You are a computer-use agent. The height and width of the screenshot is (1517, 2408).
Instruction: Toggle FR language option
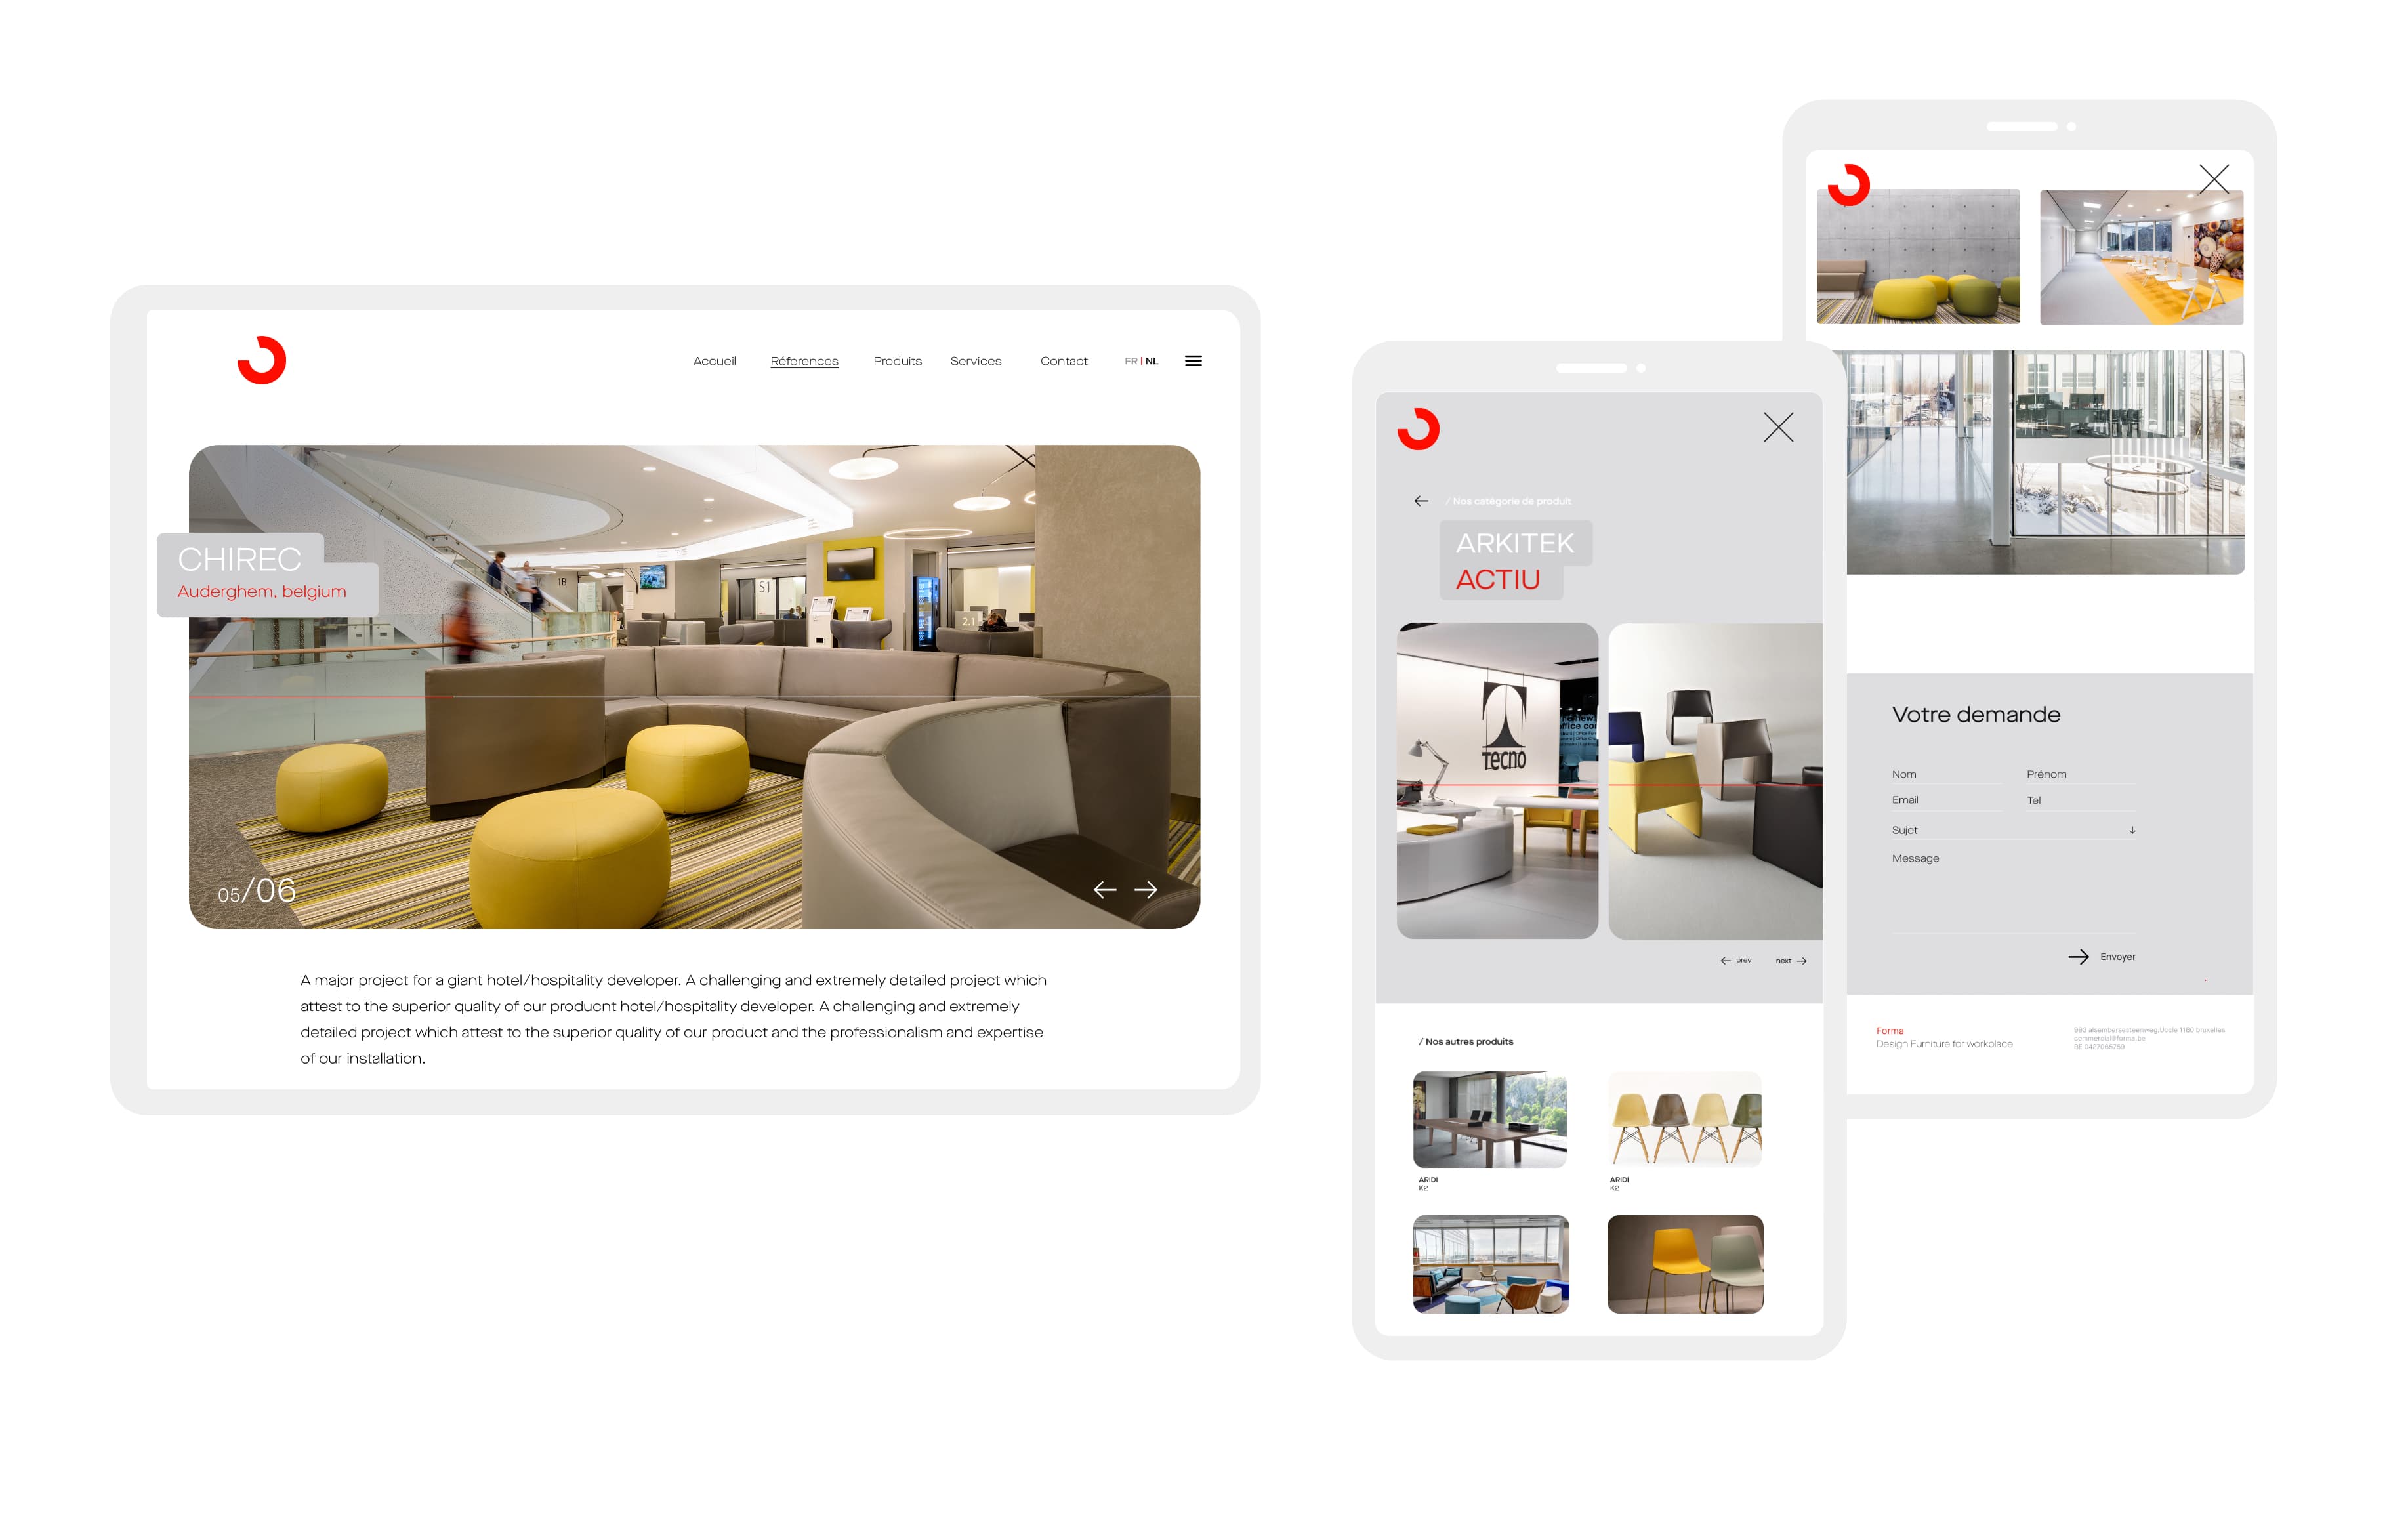1129,362
